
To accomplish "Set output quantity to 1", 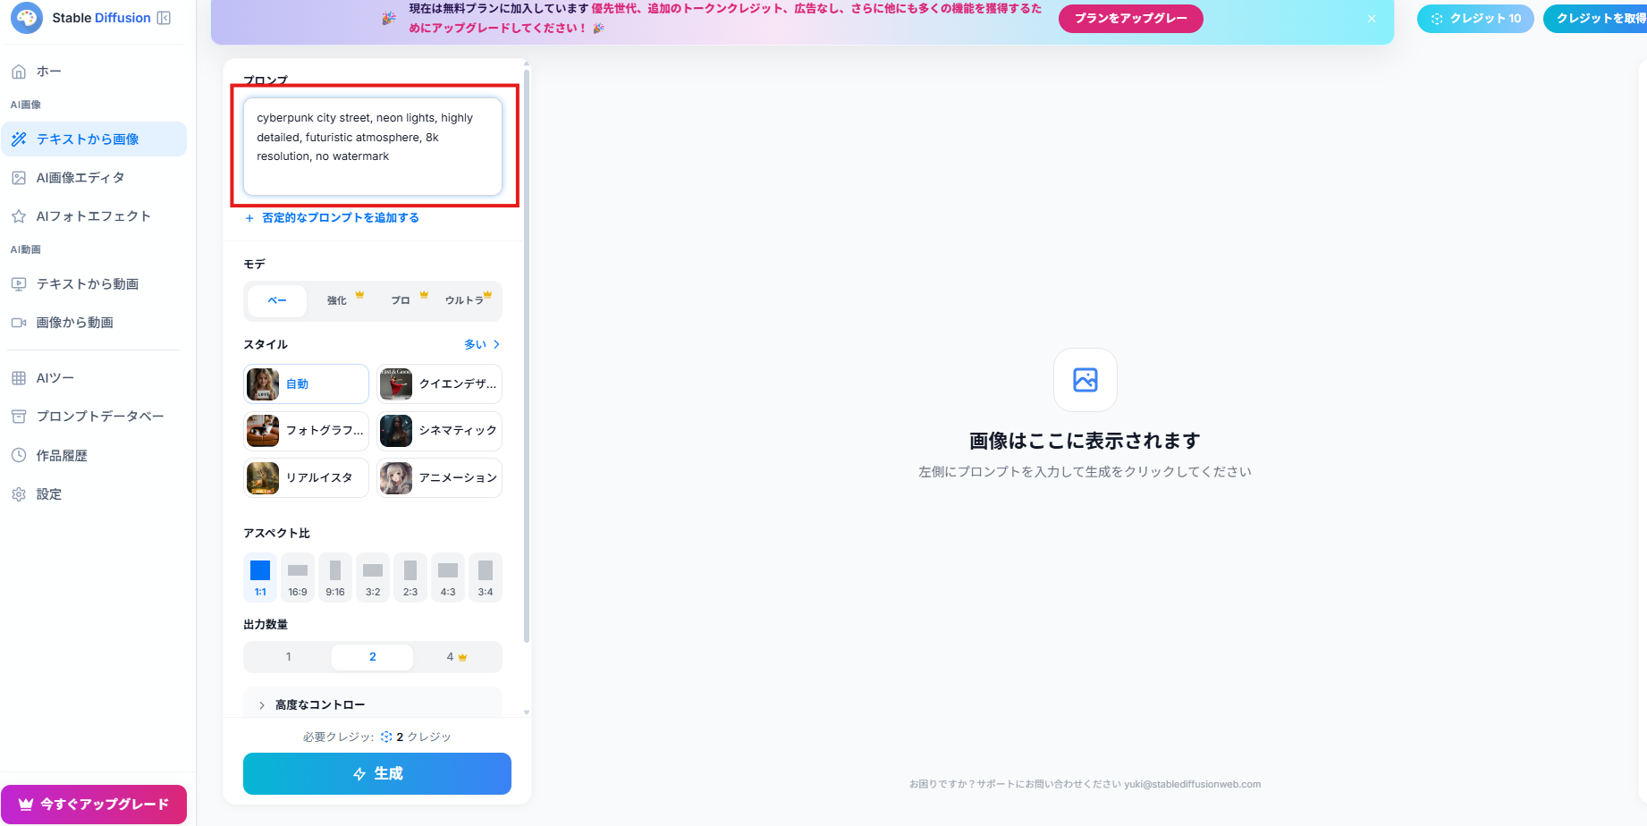I will click(289, 657).
